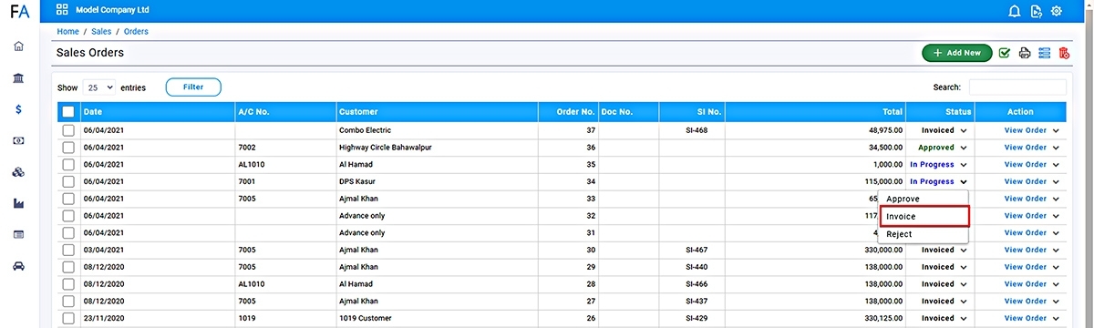
Task: Open the app grid icon beside company name
Action: 62,11
